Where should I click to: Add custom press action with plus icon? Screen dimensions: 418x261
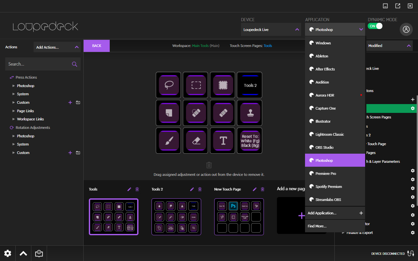tap(70, 102)
